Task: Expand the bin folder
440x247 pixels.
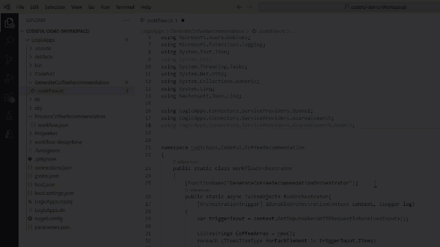Action: click(x=38, y=66)
